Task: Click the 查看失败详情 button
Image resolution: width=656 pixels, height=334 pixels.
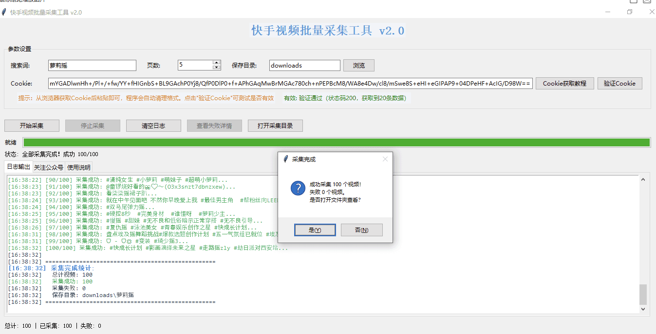Action: (x=214, y=125)
